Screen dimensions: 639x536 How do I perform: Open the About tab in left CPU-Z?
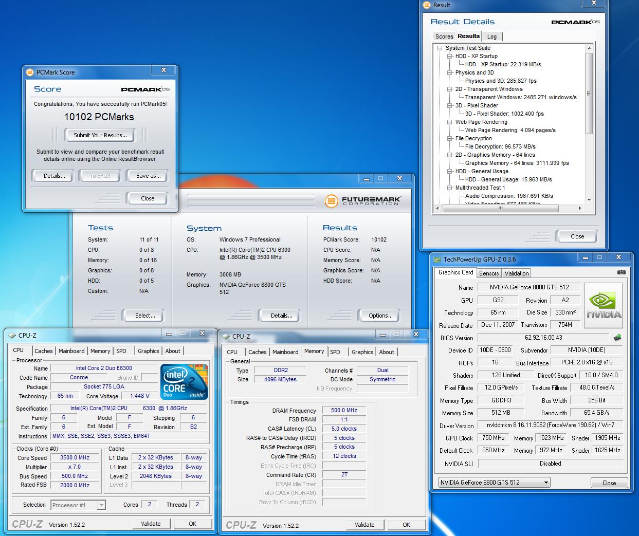point(173,351)
